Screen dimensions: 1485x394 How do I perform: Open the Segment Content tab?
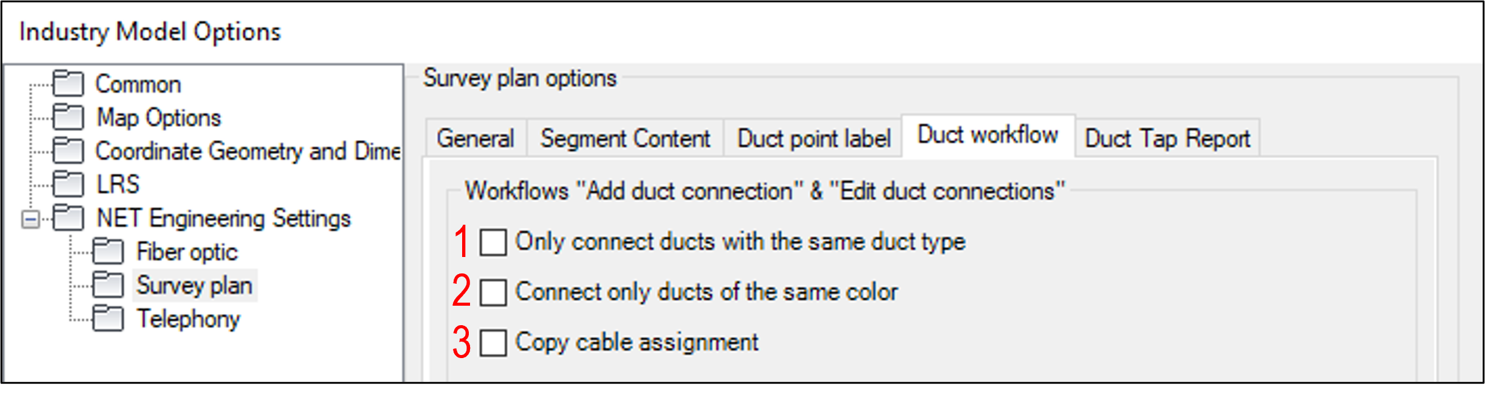pos(625,139)
